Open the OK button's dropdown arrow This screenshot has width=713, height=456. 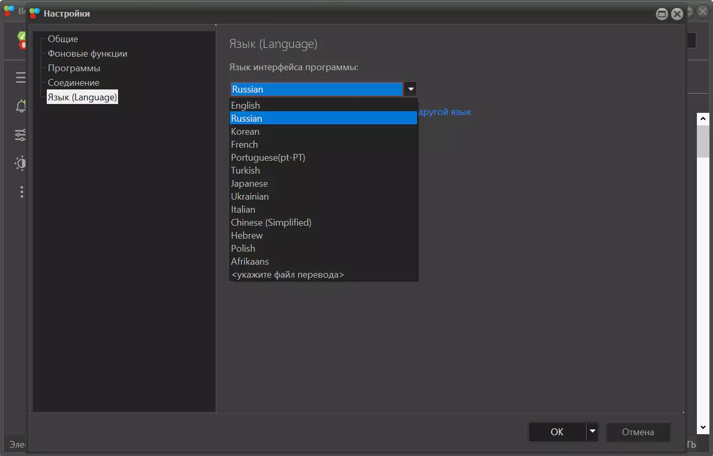pyautogui.click(x=592, y=432)
